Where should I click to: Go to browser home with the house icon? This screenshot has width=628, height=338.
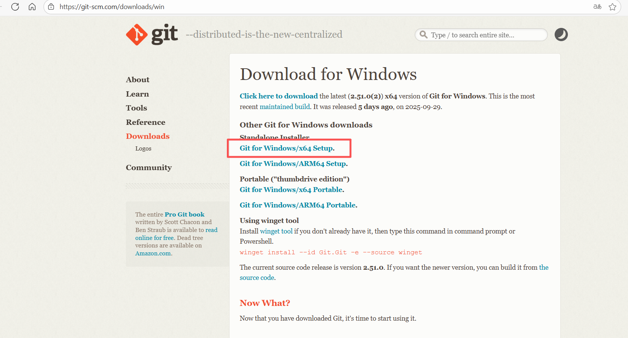pyautogui.click(x=32, y=7)
